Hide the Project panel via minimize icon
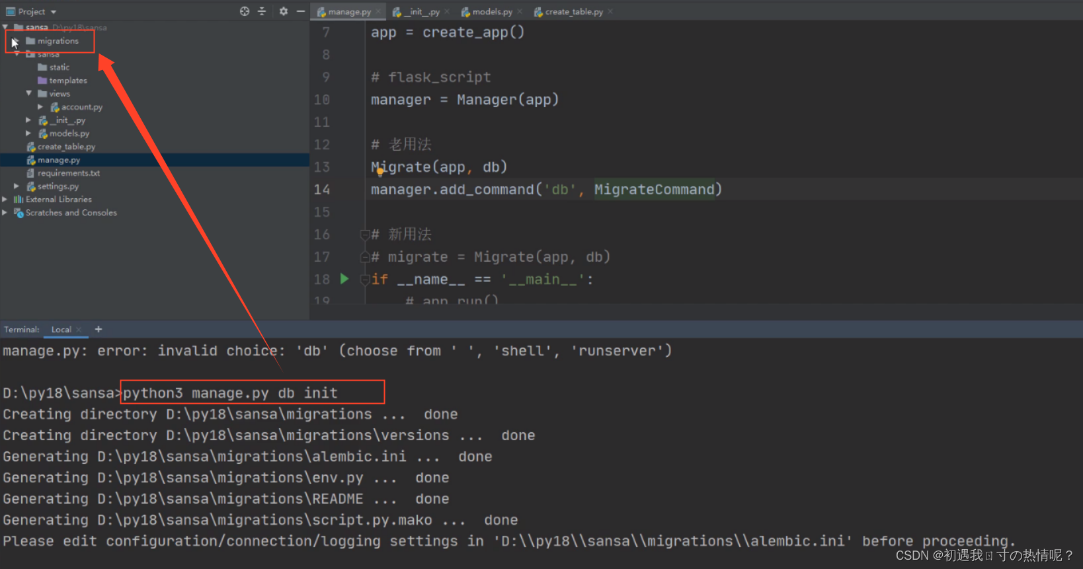 point(300,11)
